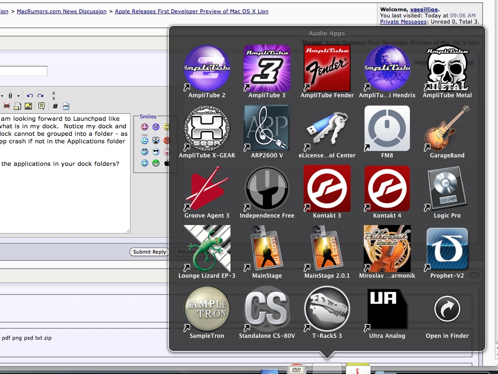Open GarageBand guitar icon
The height and width of the screenshot is (374, 498).
click(x=447, y=128)
